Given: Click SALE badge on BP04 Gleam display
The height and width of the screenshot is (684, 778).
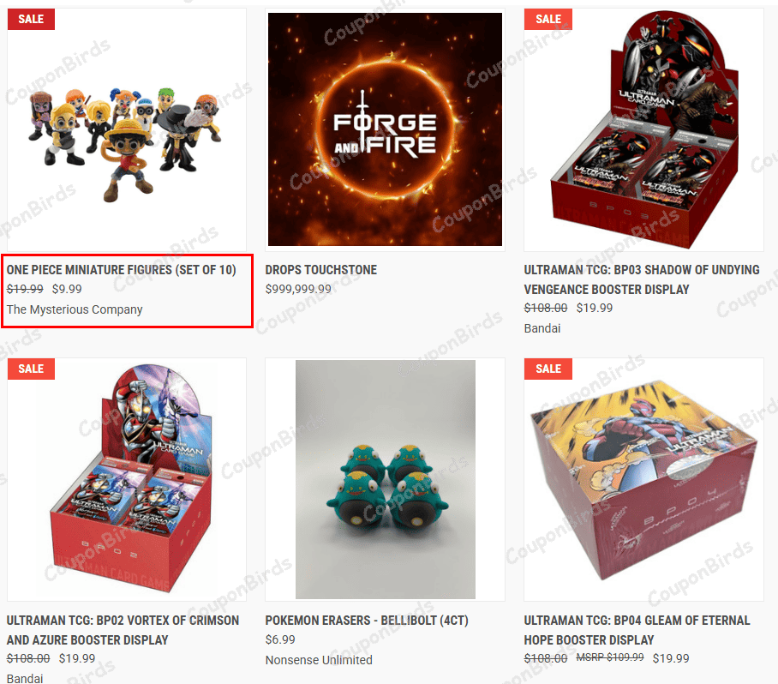Looking at the screenshot, I should 548,369.
